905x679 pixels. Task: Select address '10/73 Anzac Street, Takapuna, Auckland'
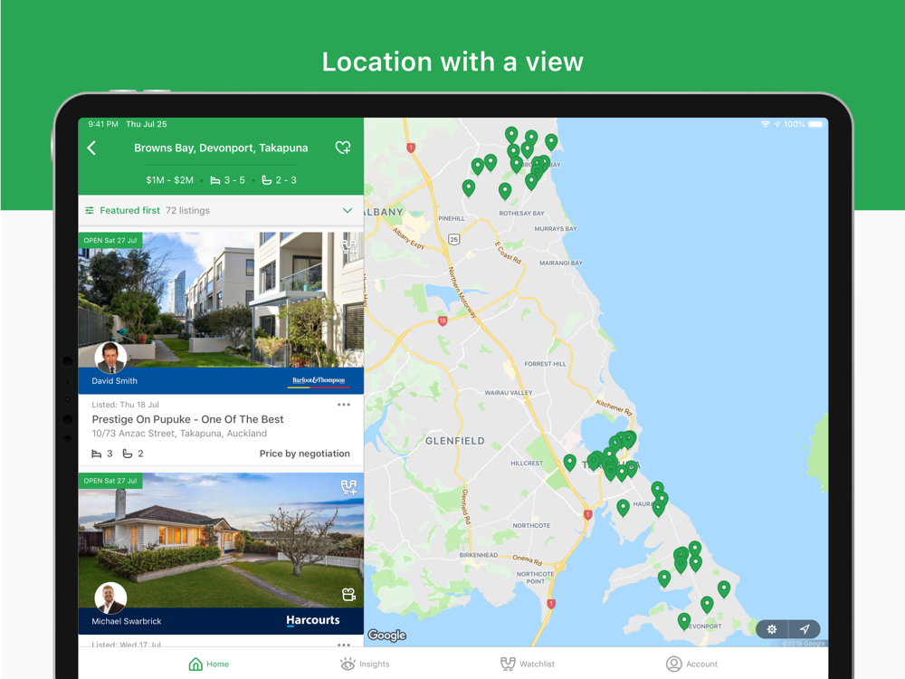point(179,434)
